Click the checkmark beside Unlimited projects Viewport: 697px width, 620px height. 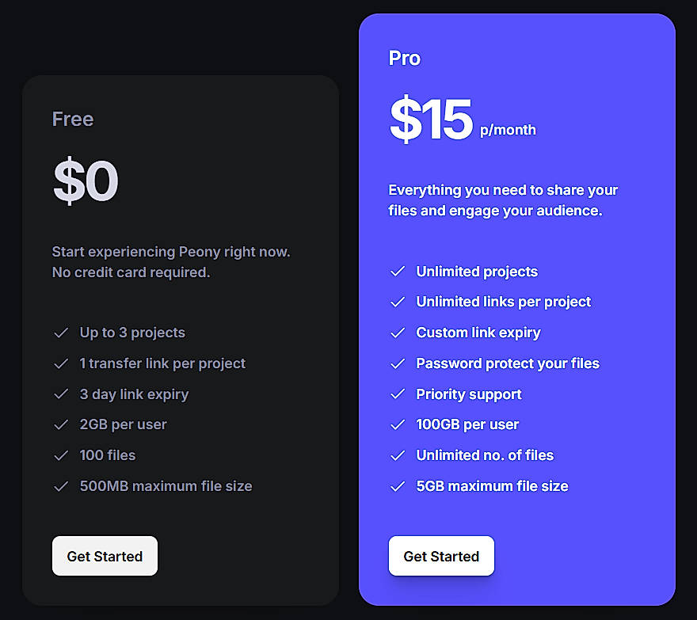(398, 272)
